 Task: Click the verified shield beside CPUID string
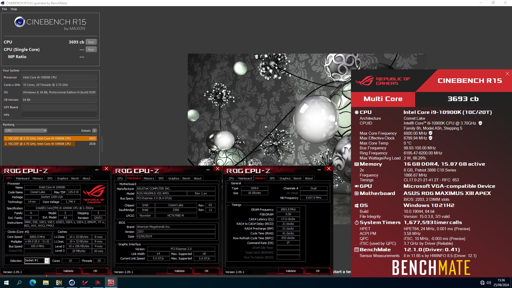(480, 123)
